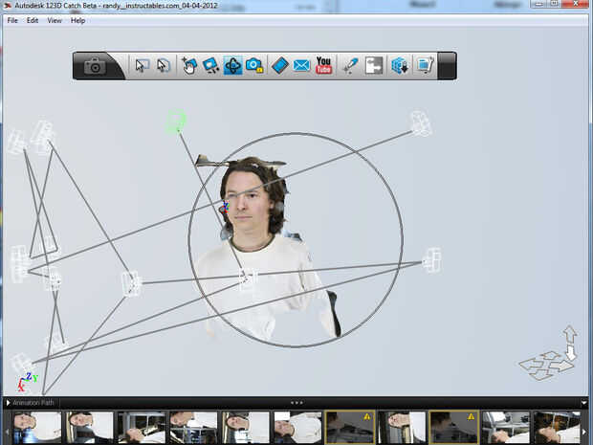
Task: Select the first warning-marked photo thumbnail
Action: (x=350, y=427)
